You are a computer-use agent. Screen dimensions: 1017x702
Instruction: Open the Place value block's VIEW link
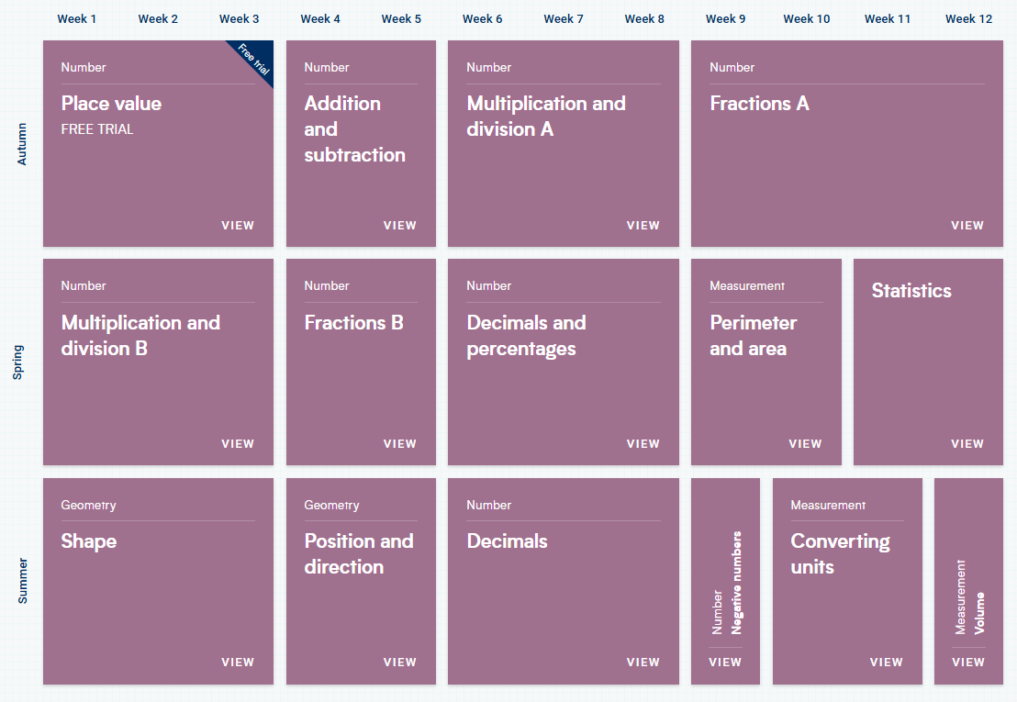point(238,226)
